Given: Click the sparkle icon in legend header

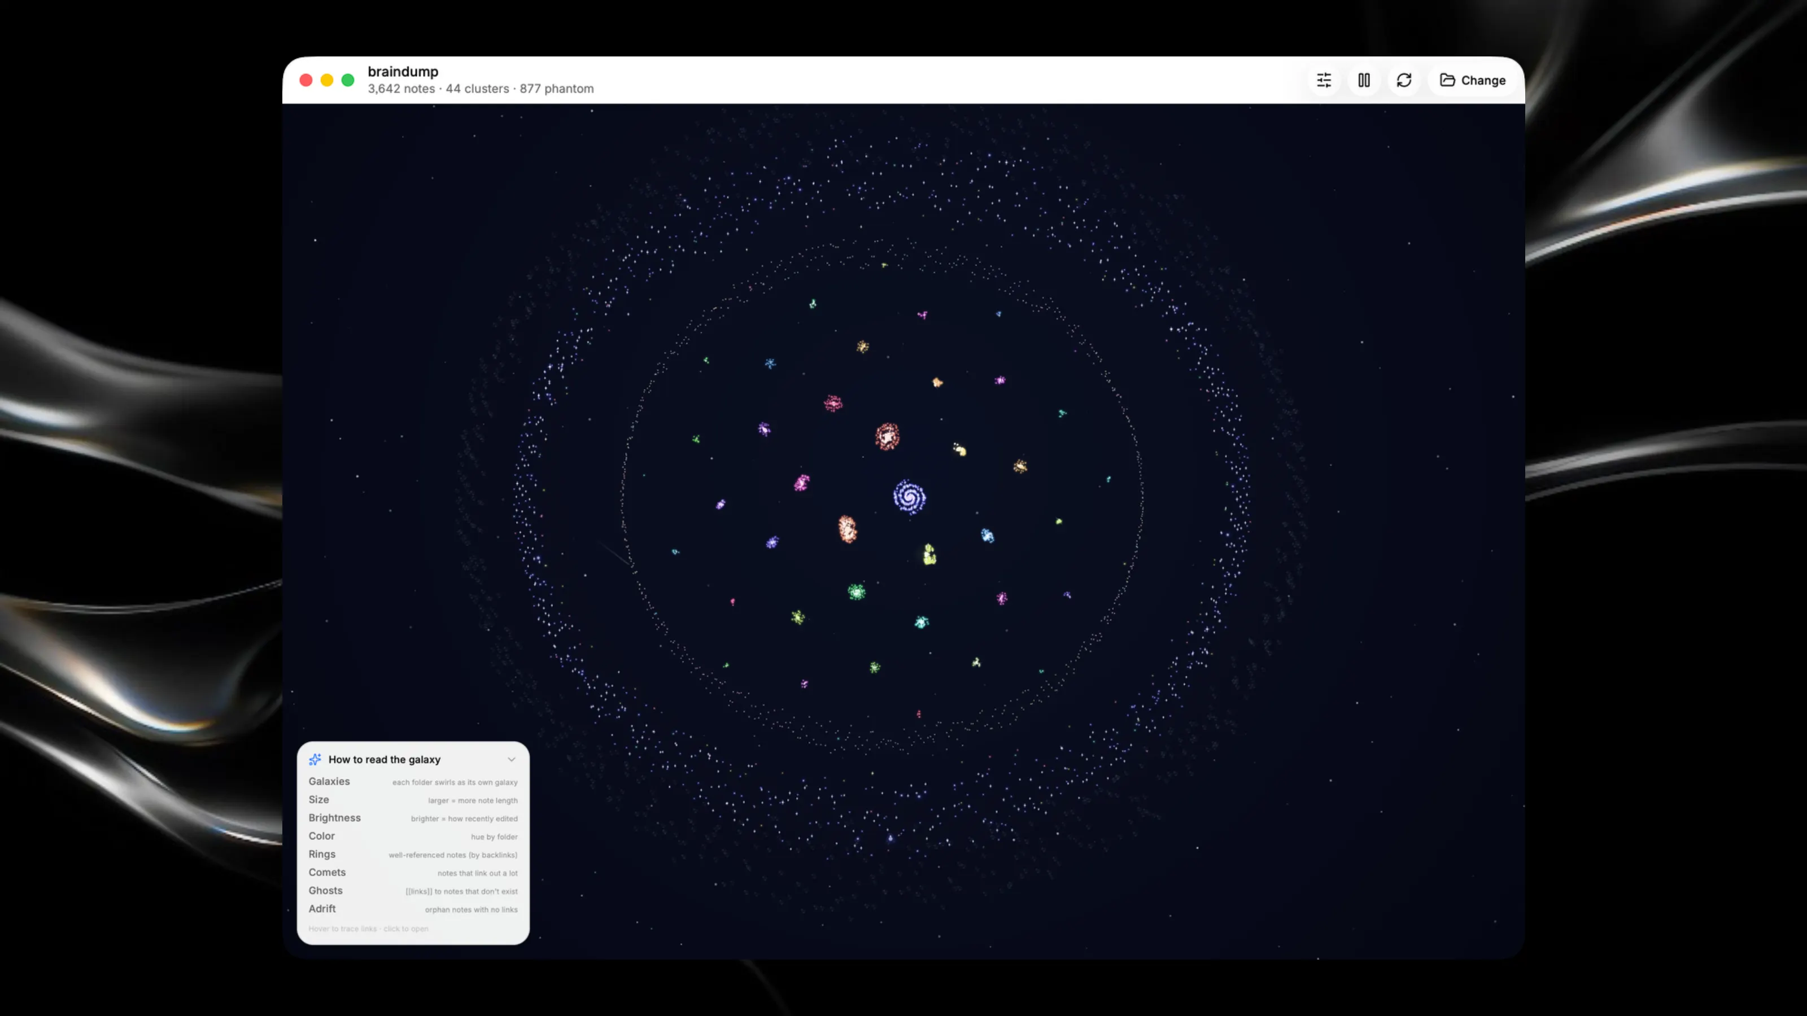Looking at the screenshot, I should tap(315, 759).
